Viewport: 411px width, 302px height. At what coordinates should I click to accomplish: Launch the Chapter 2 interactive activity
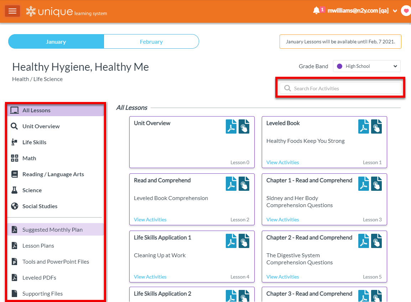(376, 241)
